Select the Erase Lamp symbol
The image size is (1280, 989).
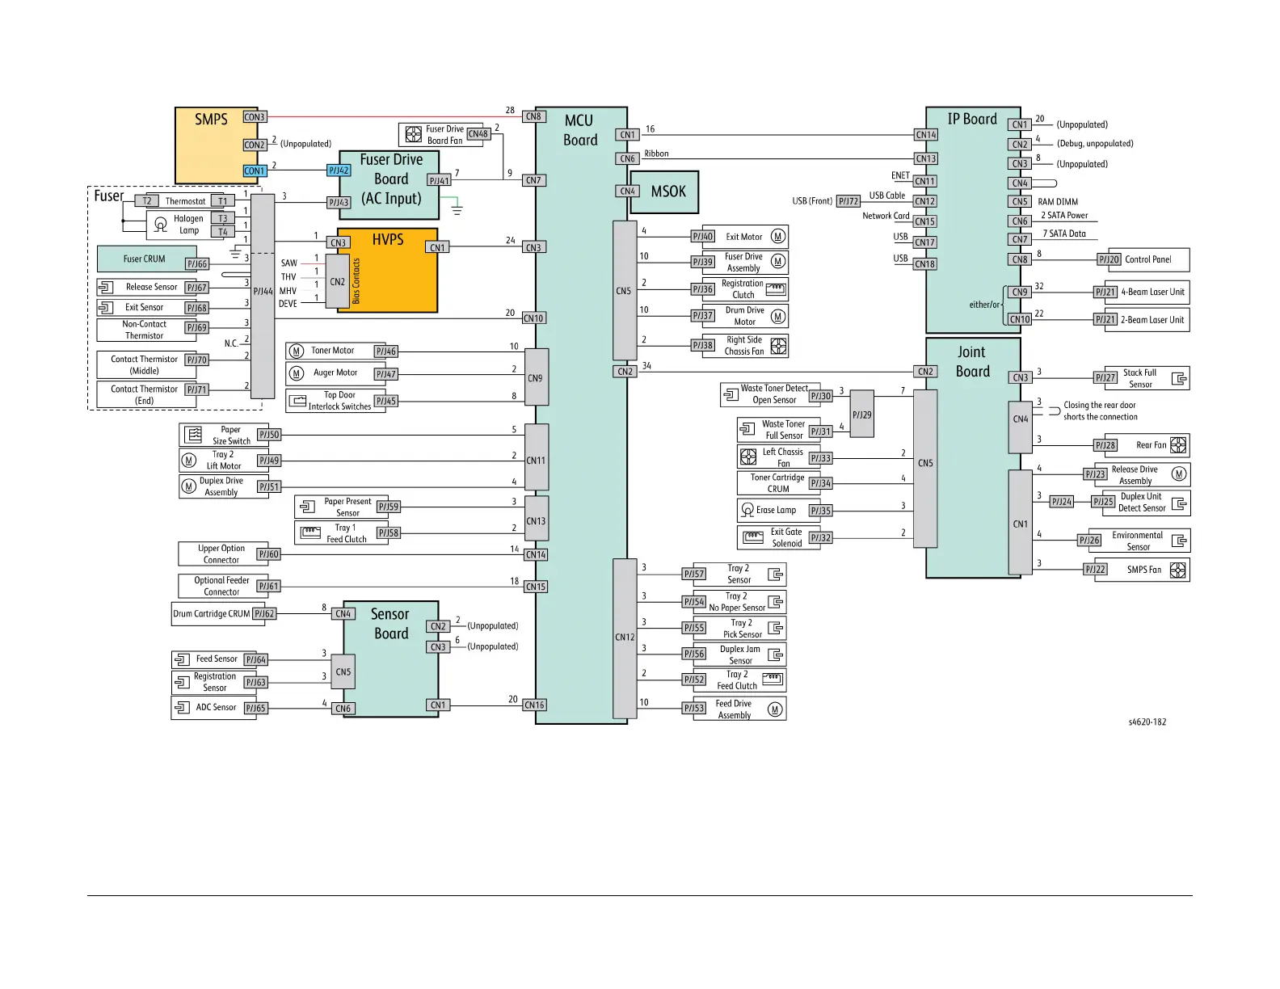pyautogui.click(x=747, y=510)
